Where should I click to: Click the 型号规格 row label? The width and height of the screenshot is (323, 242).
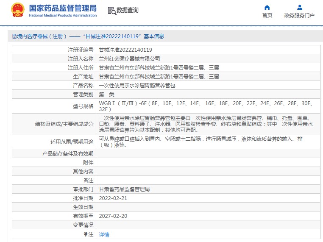click(83, 106)
